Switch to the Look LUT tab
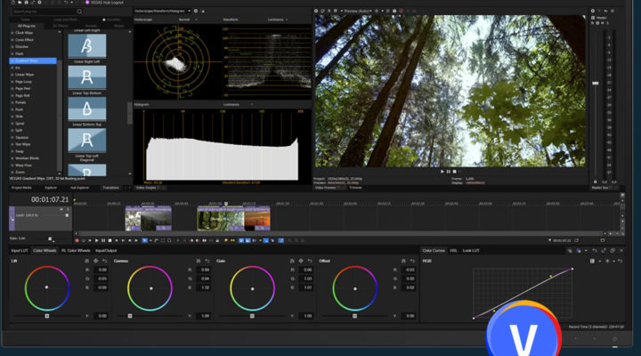Viewport: 641px width, 356px height. tap(471, 251)
